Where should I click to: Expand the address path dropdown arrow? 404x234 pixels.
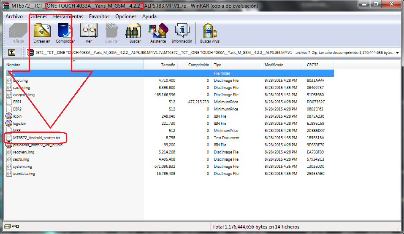(397, 53)
